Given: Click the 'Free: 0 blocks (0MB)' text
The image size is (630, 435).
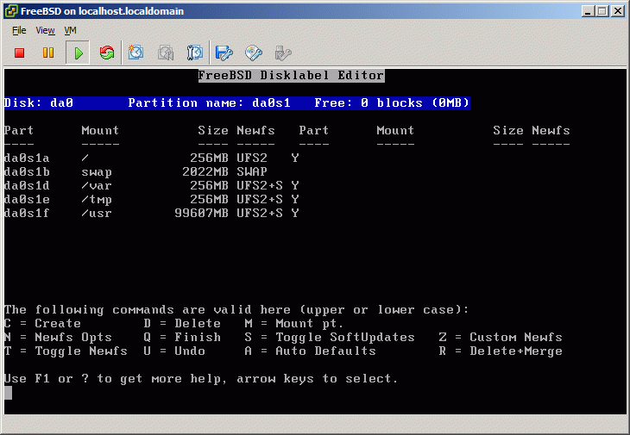Looking at the screenshot, I should point(392,103).
